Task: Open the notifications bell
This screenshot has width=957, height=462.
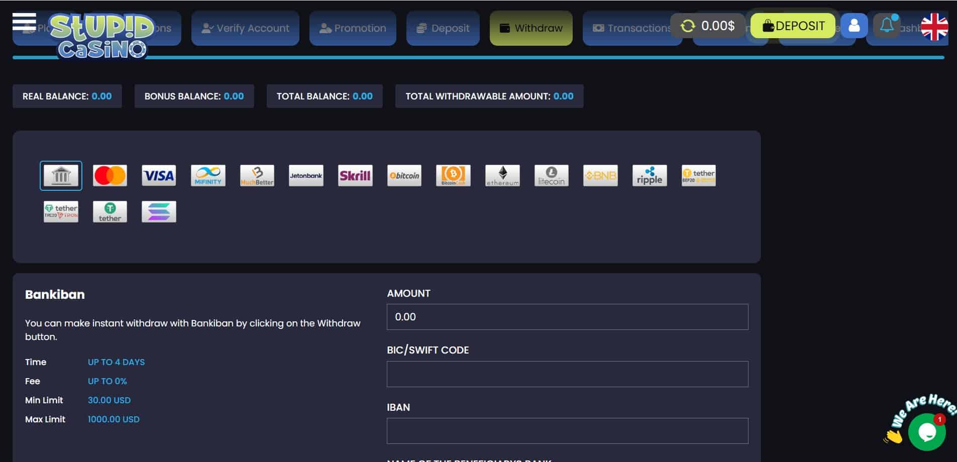Action: point(887,25)
